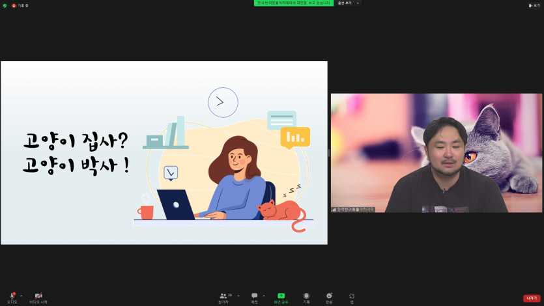544x306 pixels.
Task: Click the speaker's video thumbnail
Action: (436, 153)
